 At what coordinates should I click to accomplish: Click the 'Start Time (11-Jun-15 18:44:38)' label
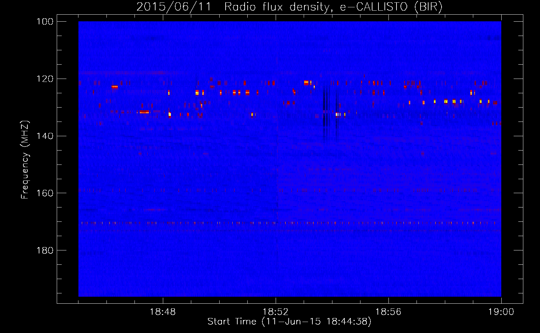coord(289,322)
